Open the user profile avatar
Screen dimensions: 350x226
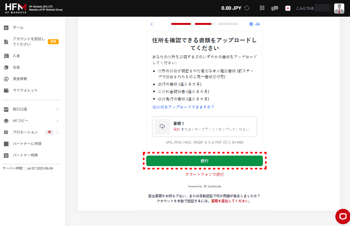(x=339, y=8)
